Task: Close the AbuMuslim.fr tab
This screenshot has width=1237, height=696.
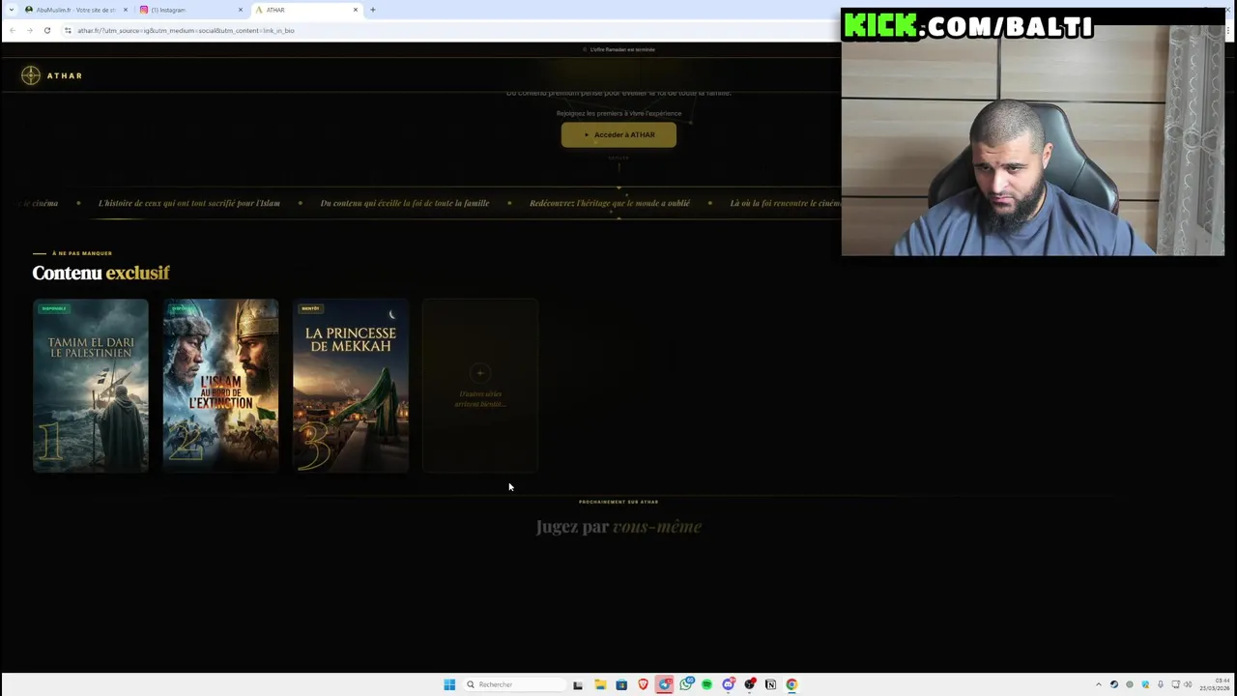Action: pyautogui.click(x=125, y=10)
